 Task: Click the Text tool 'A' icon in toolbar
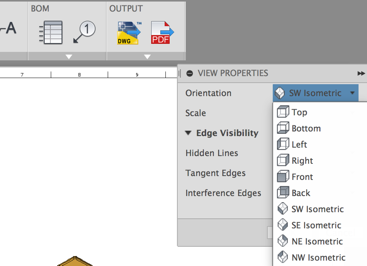tap(9, 28)
